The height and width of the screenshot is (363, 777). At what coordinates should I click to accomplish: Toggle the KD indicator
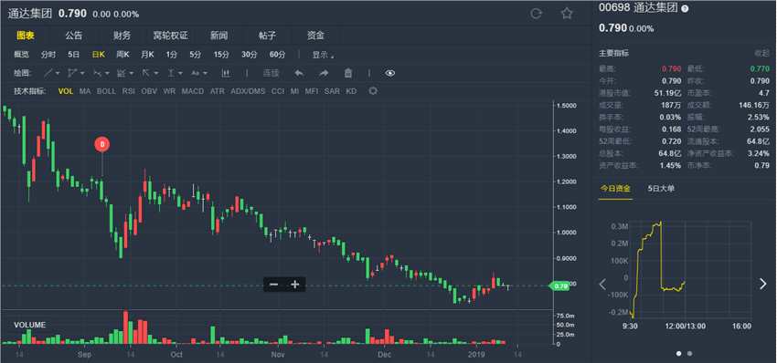(351, 91)
